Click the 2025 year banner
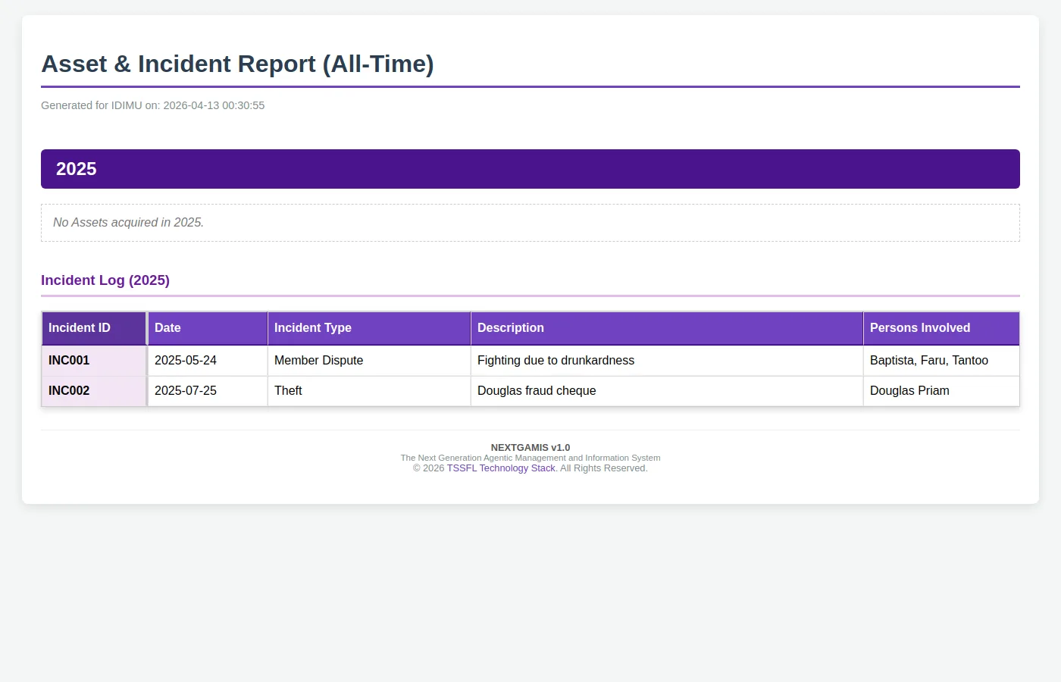The height and width of the screenshot is (682, 1061). click(x=530, y=169)
